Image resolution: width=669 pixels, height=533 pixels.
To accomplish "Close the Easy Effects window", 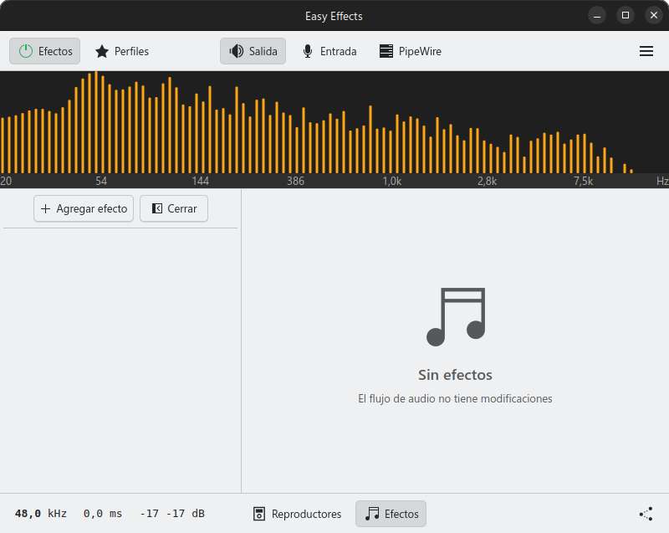I will (x=654, y=16).
